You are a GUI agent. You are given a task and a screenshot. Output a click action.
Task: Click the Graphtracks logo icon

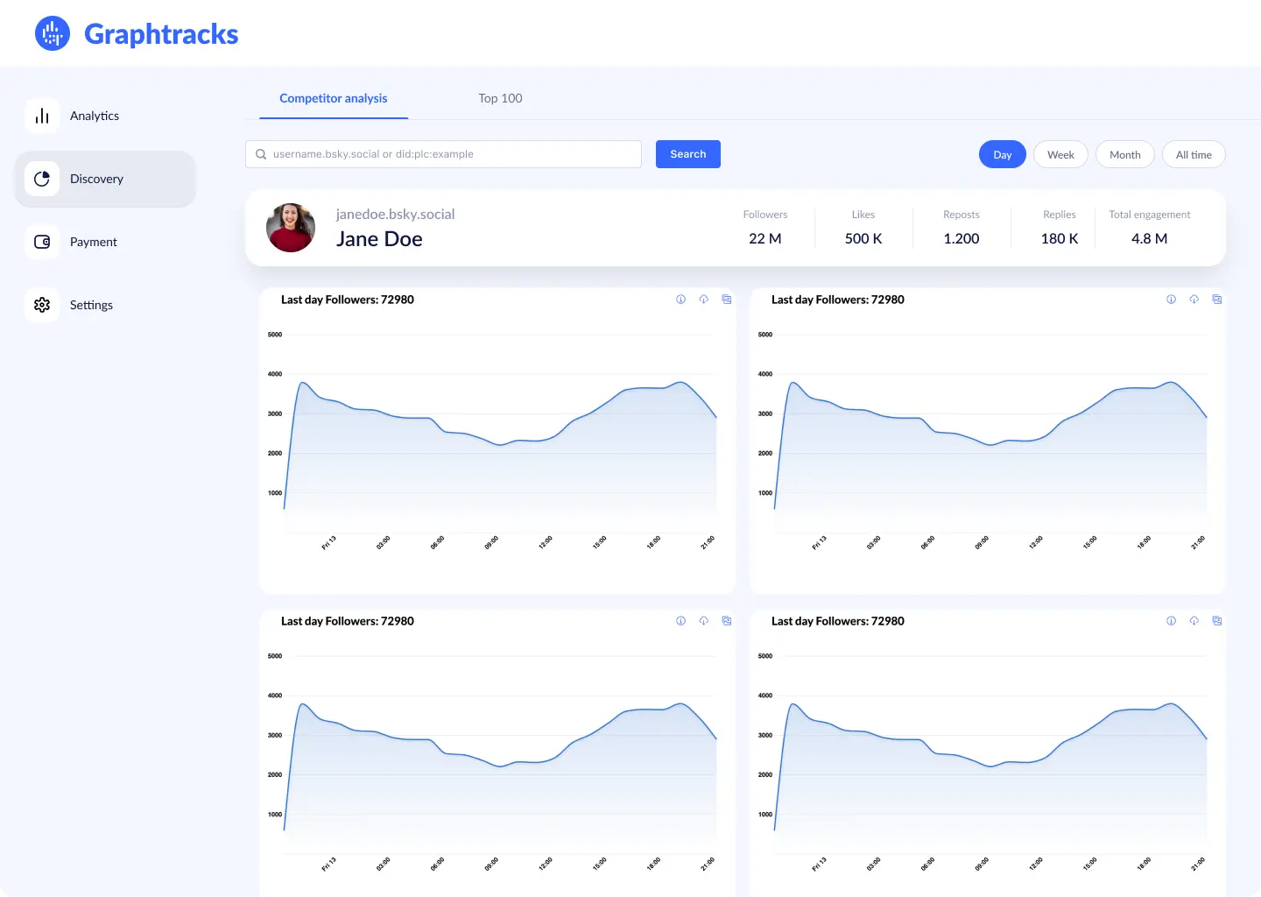53,33
